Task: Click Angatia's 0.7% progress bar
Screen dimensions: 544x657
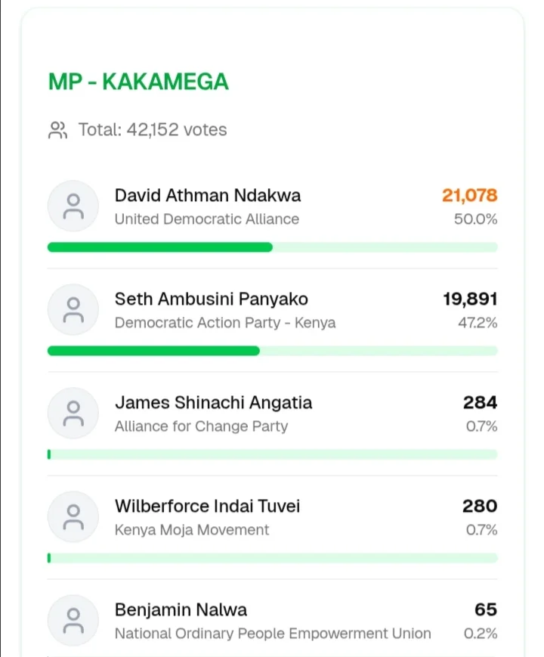Action: click(272, 454)
